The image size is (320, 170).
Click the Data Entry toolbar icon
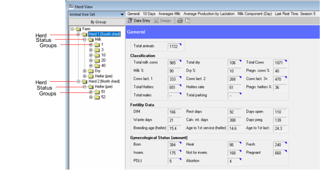coord(130,21)
